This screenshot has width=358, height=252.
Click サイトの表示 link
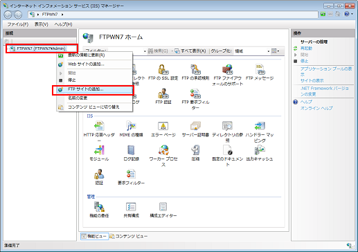312,80
